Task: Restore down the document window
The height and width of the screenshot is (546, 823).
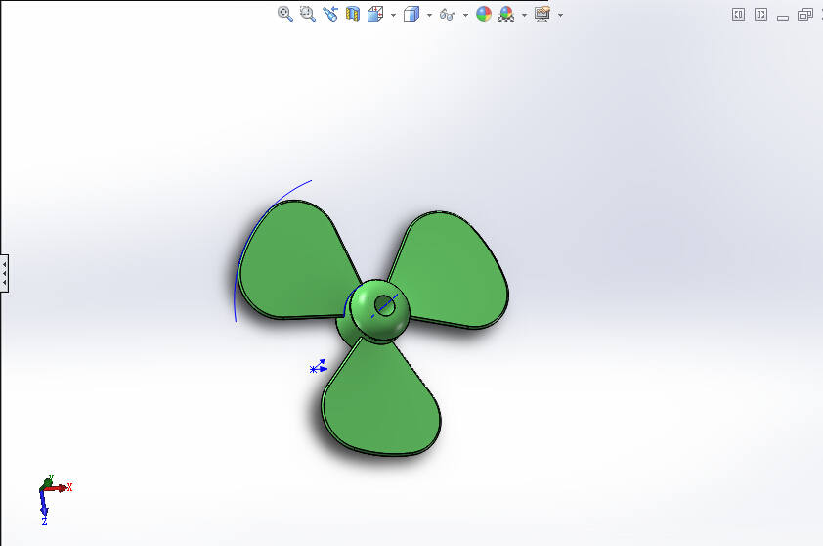Action: coord(805,15)
